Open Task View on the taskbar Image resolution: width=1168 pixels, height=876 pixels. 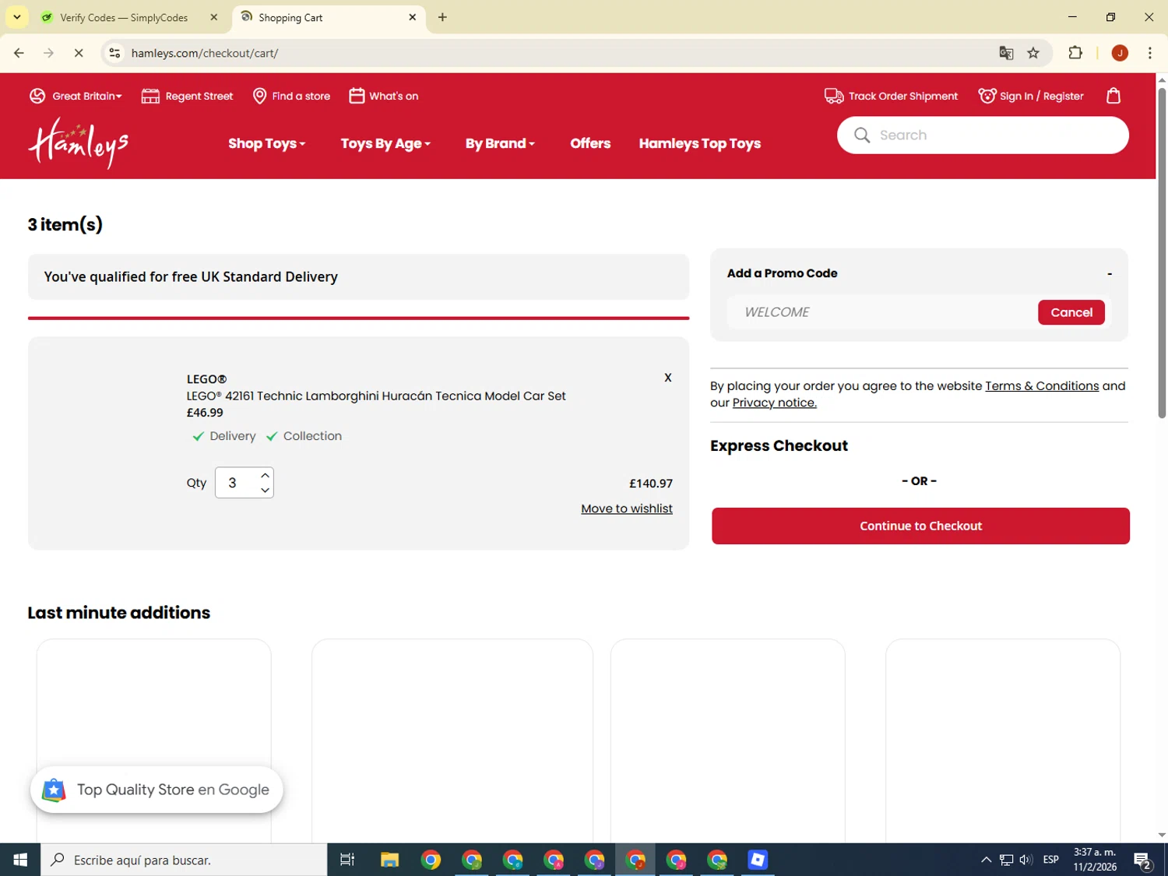(x=347, y=860)
